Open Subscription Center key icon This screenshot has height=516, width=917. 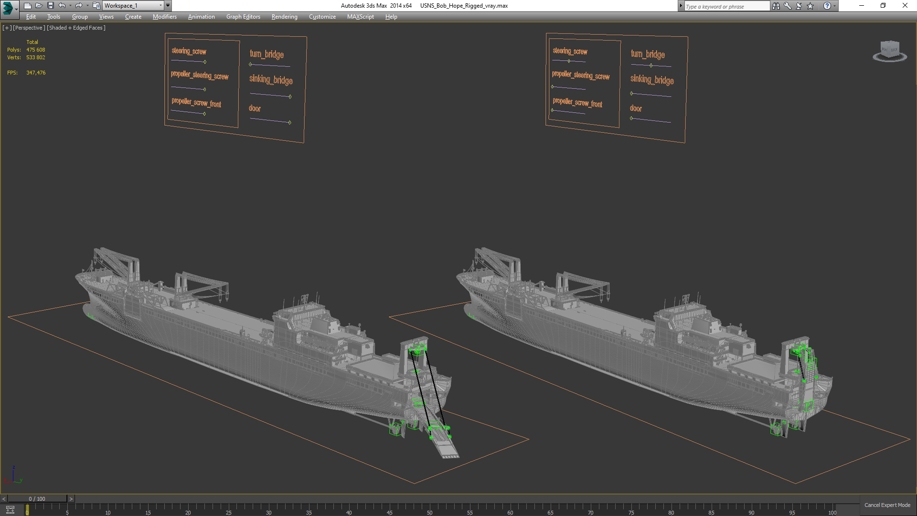(x=788, y=6)
